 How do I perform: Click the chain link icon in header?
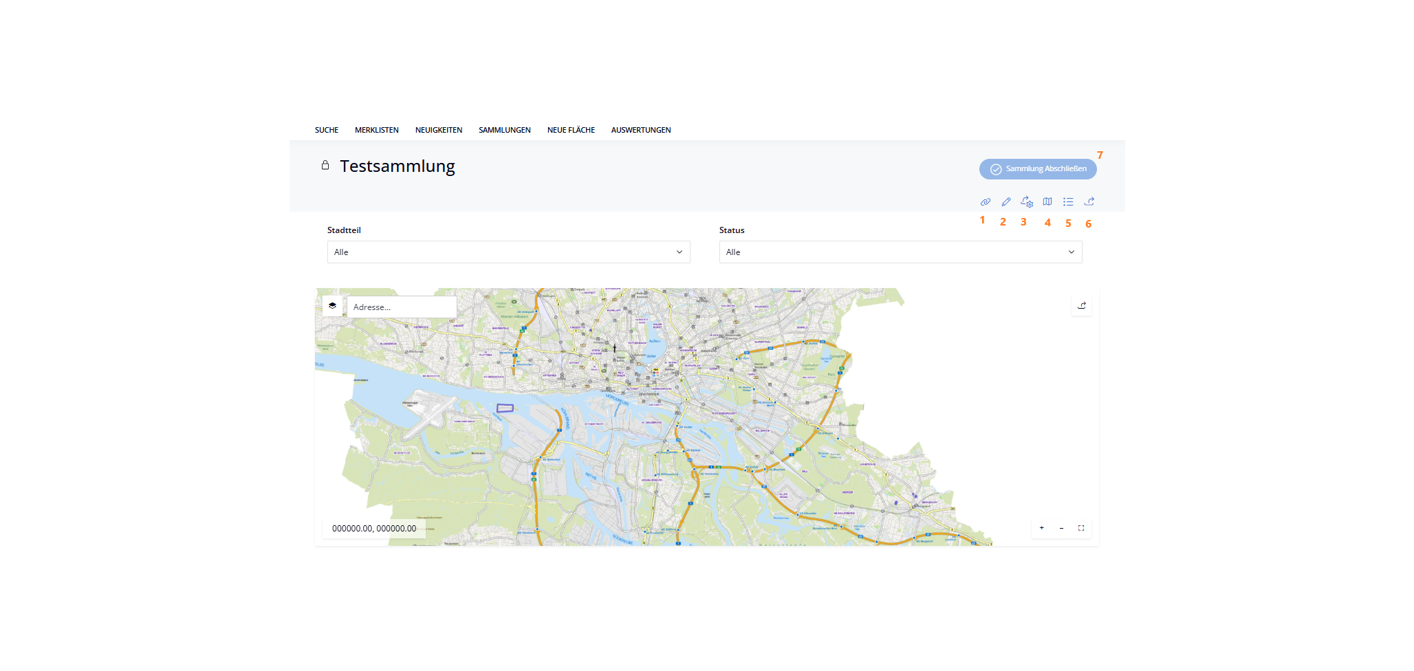click(x=986, y=202)
